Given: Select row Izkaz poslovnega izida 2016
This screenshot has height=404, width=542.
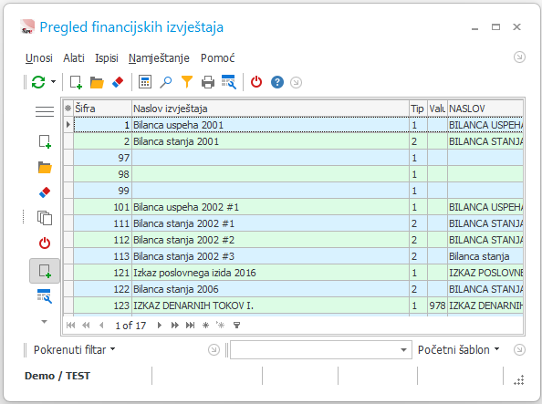Looking at the screenshot, I should [x=293, y=273].
